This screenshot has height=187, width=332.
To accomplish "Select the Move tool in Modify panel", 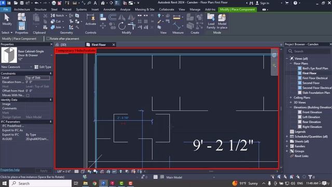I will 103,26.
